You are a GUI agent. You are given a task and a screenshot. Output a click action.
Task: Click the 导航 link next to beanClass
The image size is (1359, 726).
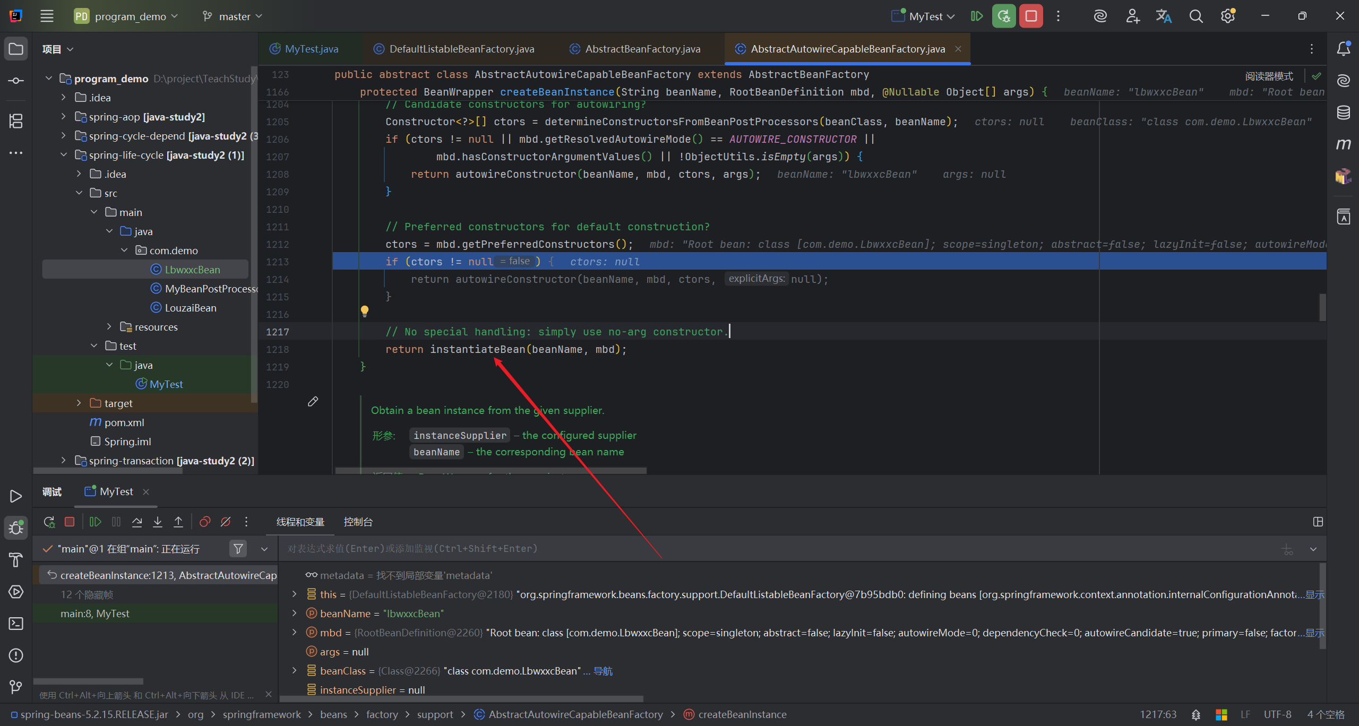click(603, 671)
